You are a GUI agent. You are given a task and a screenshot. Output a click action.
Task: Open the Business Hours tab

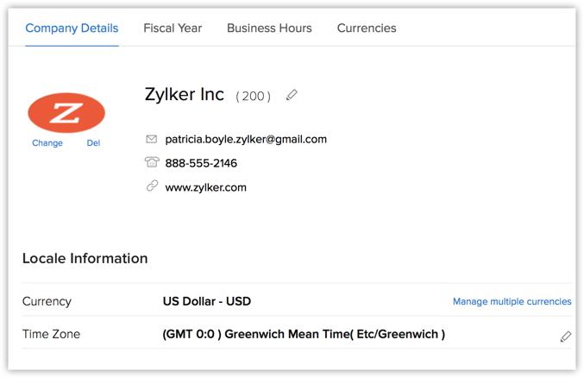(x=269, y=28)
